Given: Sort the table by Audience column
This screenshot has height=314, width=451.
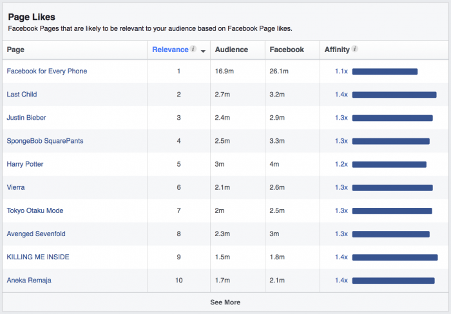Looking at the screenshot, I should tap(231, 50).
